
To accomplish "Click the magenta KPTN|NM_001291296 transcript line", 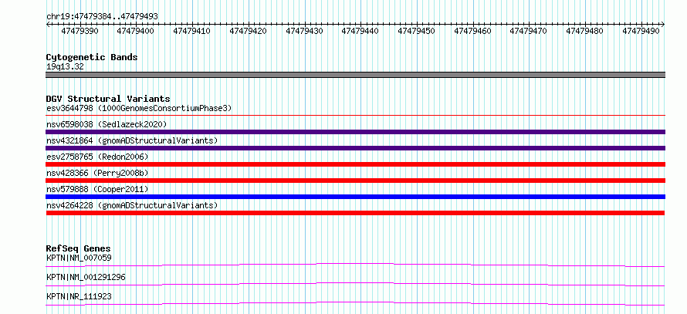I will point(355,284).
